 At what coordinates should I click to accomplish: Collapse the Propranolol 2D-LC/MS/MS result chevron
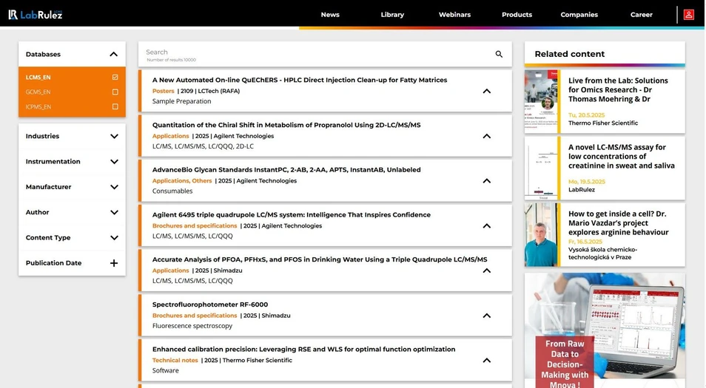coord(486,136)
